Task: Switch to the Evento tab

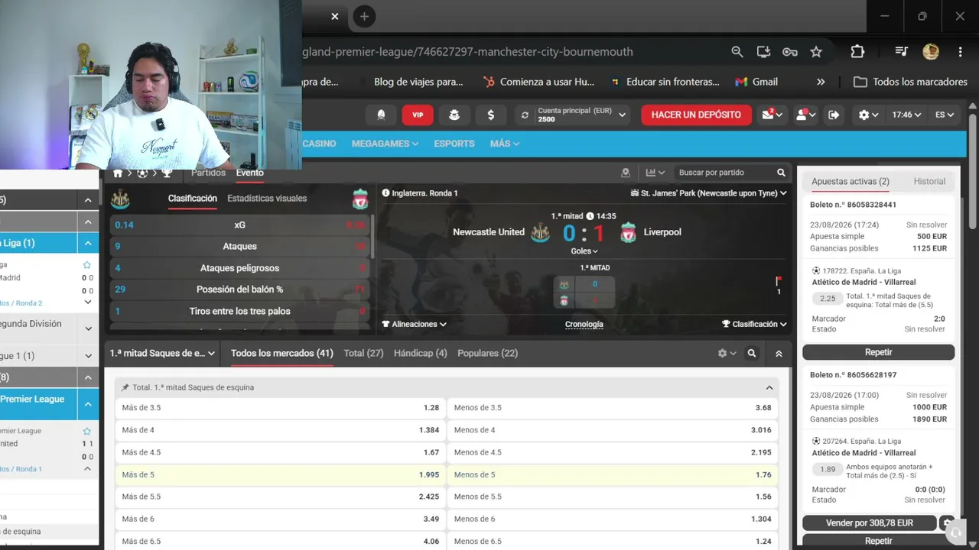Action: [x=250, y=173]
